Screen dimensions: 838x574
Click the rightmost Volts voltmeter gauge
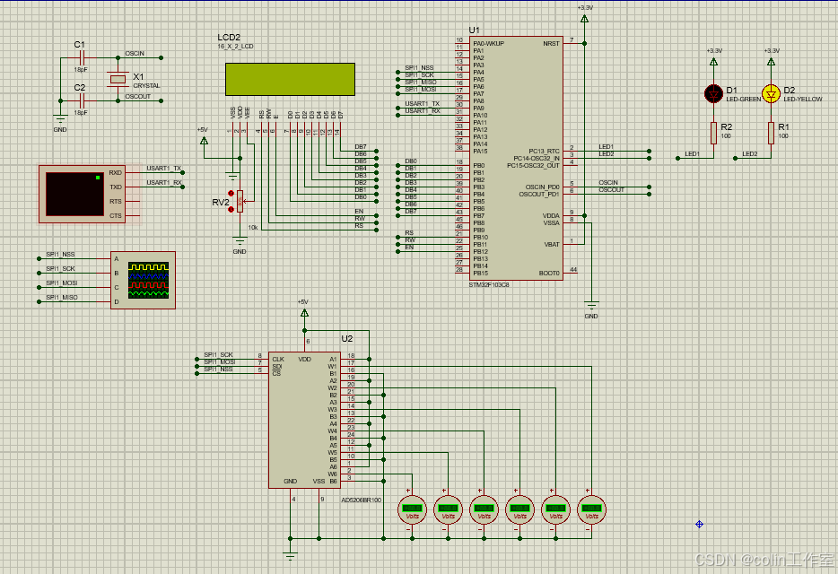coord(590,509)
